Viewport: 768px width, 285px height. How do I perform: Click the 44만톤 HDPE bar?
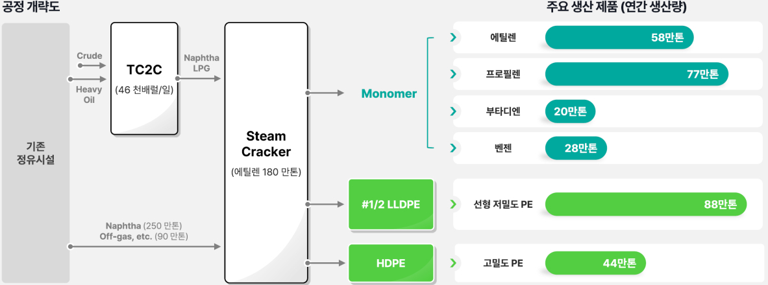pyautogui.click(x=595, y=263)
